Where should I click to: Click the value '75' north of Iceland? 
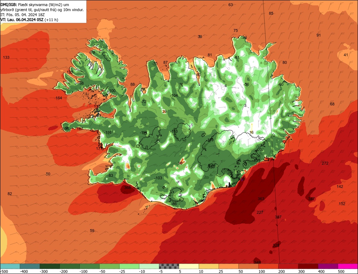click(236, 30)
